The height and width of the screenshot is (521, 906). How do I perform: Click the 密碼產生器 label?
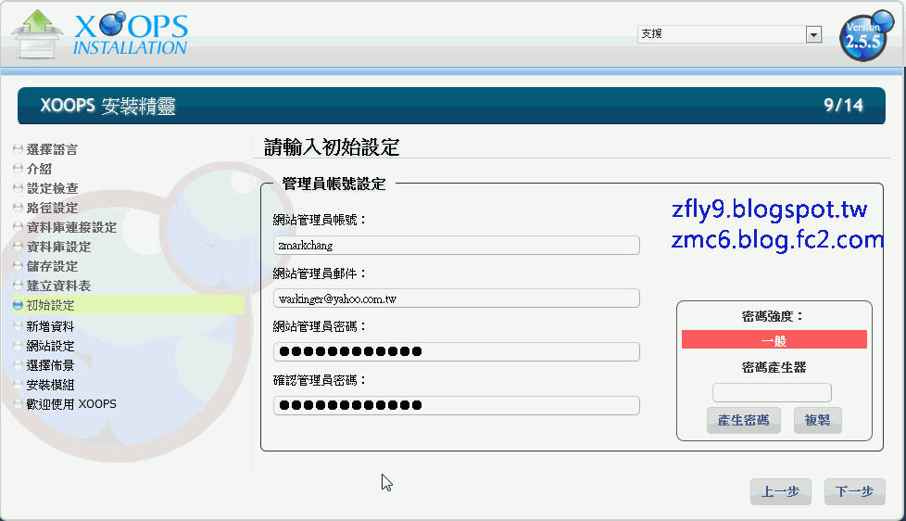774,367
